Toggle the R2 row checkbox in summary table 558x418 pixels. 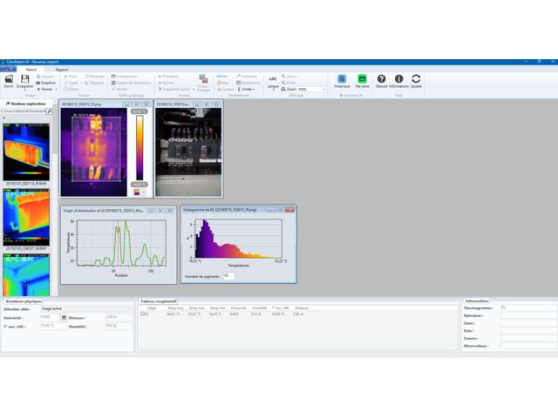[x=143, y=313]
